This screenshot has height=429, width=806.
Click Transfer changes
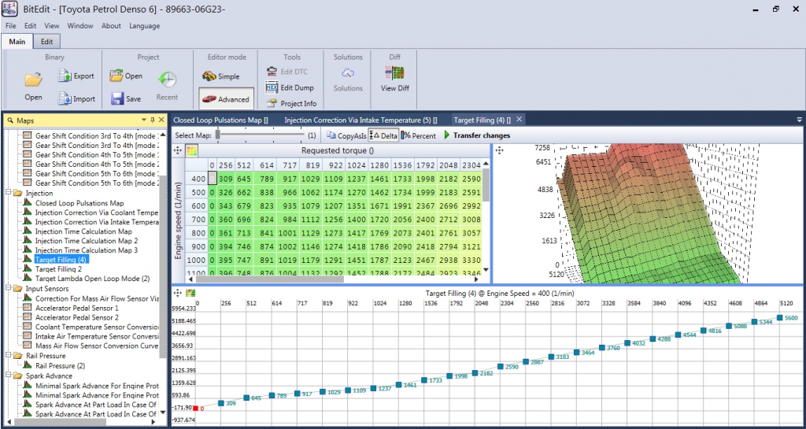tap(477, 135)
